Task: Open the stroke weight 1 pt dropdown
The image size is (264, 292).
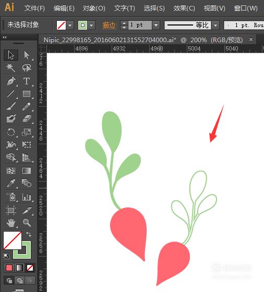Action: coord(156,25)
